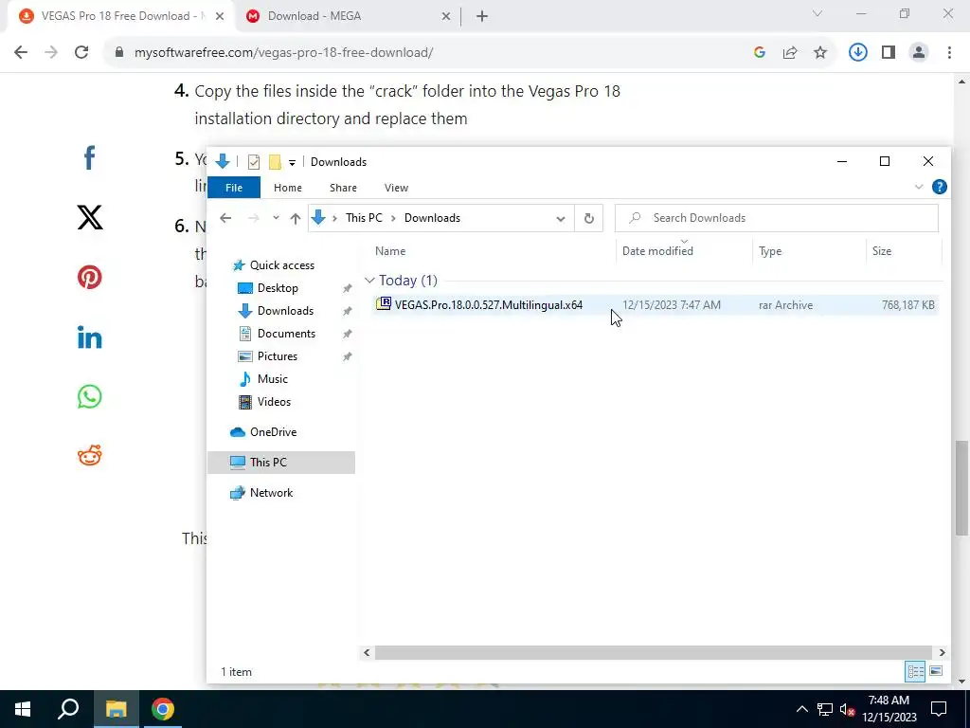This screenshot has width=970, height=728.
Task: Click the muted volume tray icon
Action: click(848, 709)
